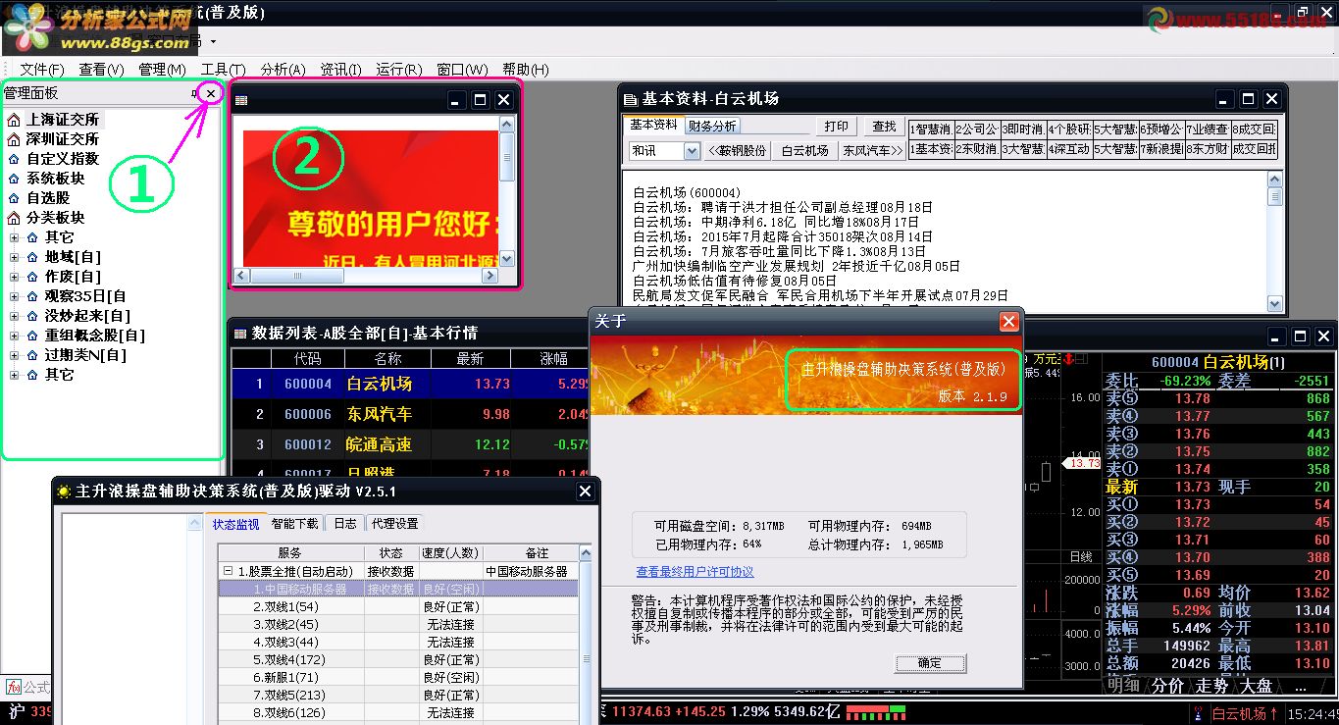The height and width of the screenshot is (725, 1339).
Task: Select 6.新服1(71) server row
Action: 397,677
